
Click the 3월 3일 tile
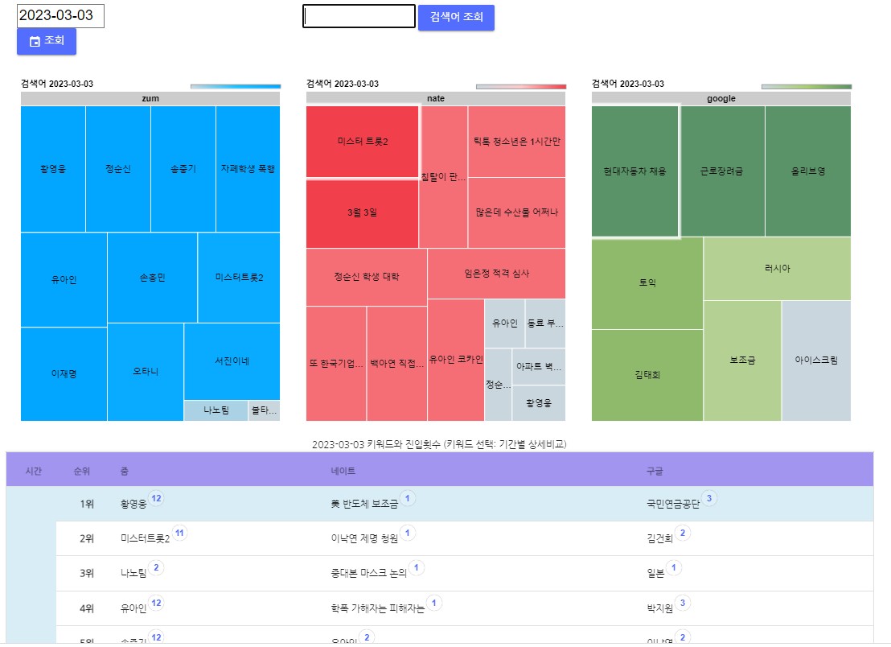pos(363,212)
